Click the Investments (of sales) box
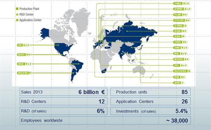This screenshot has height=130, width=211. [151, 111]
